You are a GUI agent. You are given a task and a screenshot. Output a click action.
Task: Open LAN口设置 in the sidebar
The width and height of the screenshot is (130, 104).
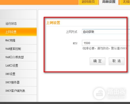(18, 66)
